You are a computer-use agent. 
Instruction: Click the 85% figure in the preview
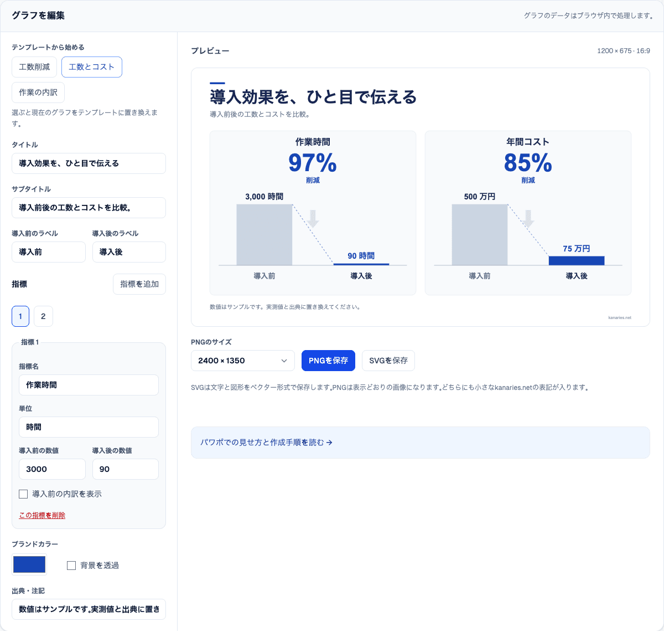pos(528,163)
